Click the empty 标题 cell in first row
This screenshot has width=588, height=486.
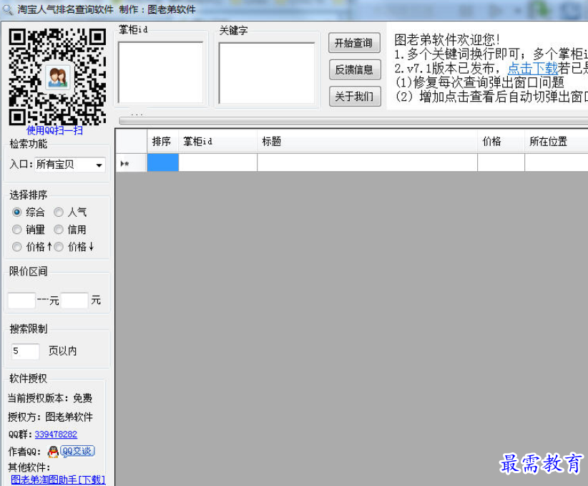pyautogui.click(x=368, y=163)
